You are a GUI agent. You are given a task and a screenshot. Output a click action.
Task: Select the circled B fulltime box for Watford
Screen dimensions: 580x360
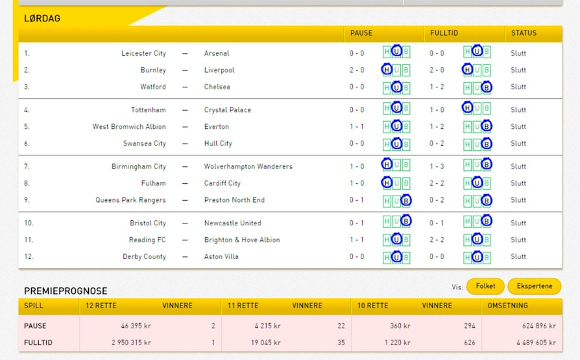click(487, 87)
